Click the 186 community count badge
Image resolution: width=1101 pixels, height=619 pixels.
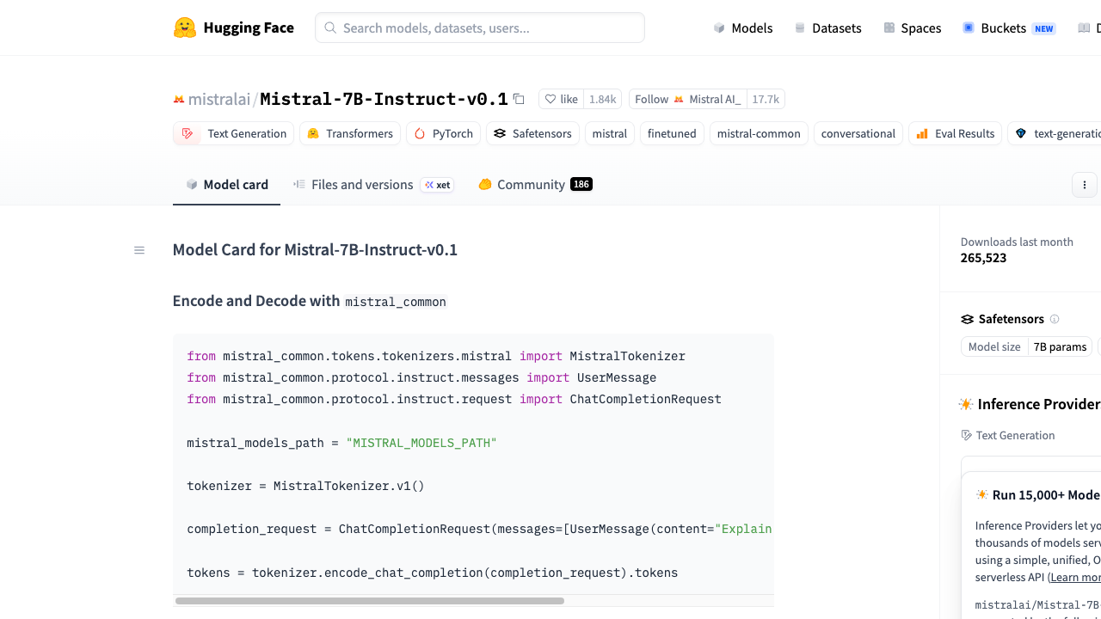581,184
